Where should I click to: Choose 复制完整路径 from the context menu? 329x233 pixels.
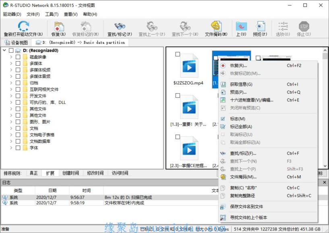point(268,196)
